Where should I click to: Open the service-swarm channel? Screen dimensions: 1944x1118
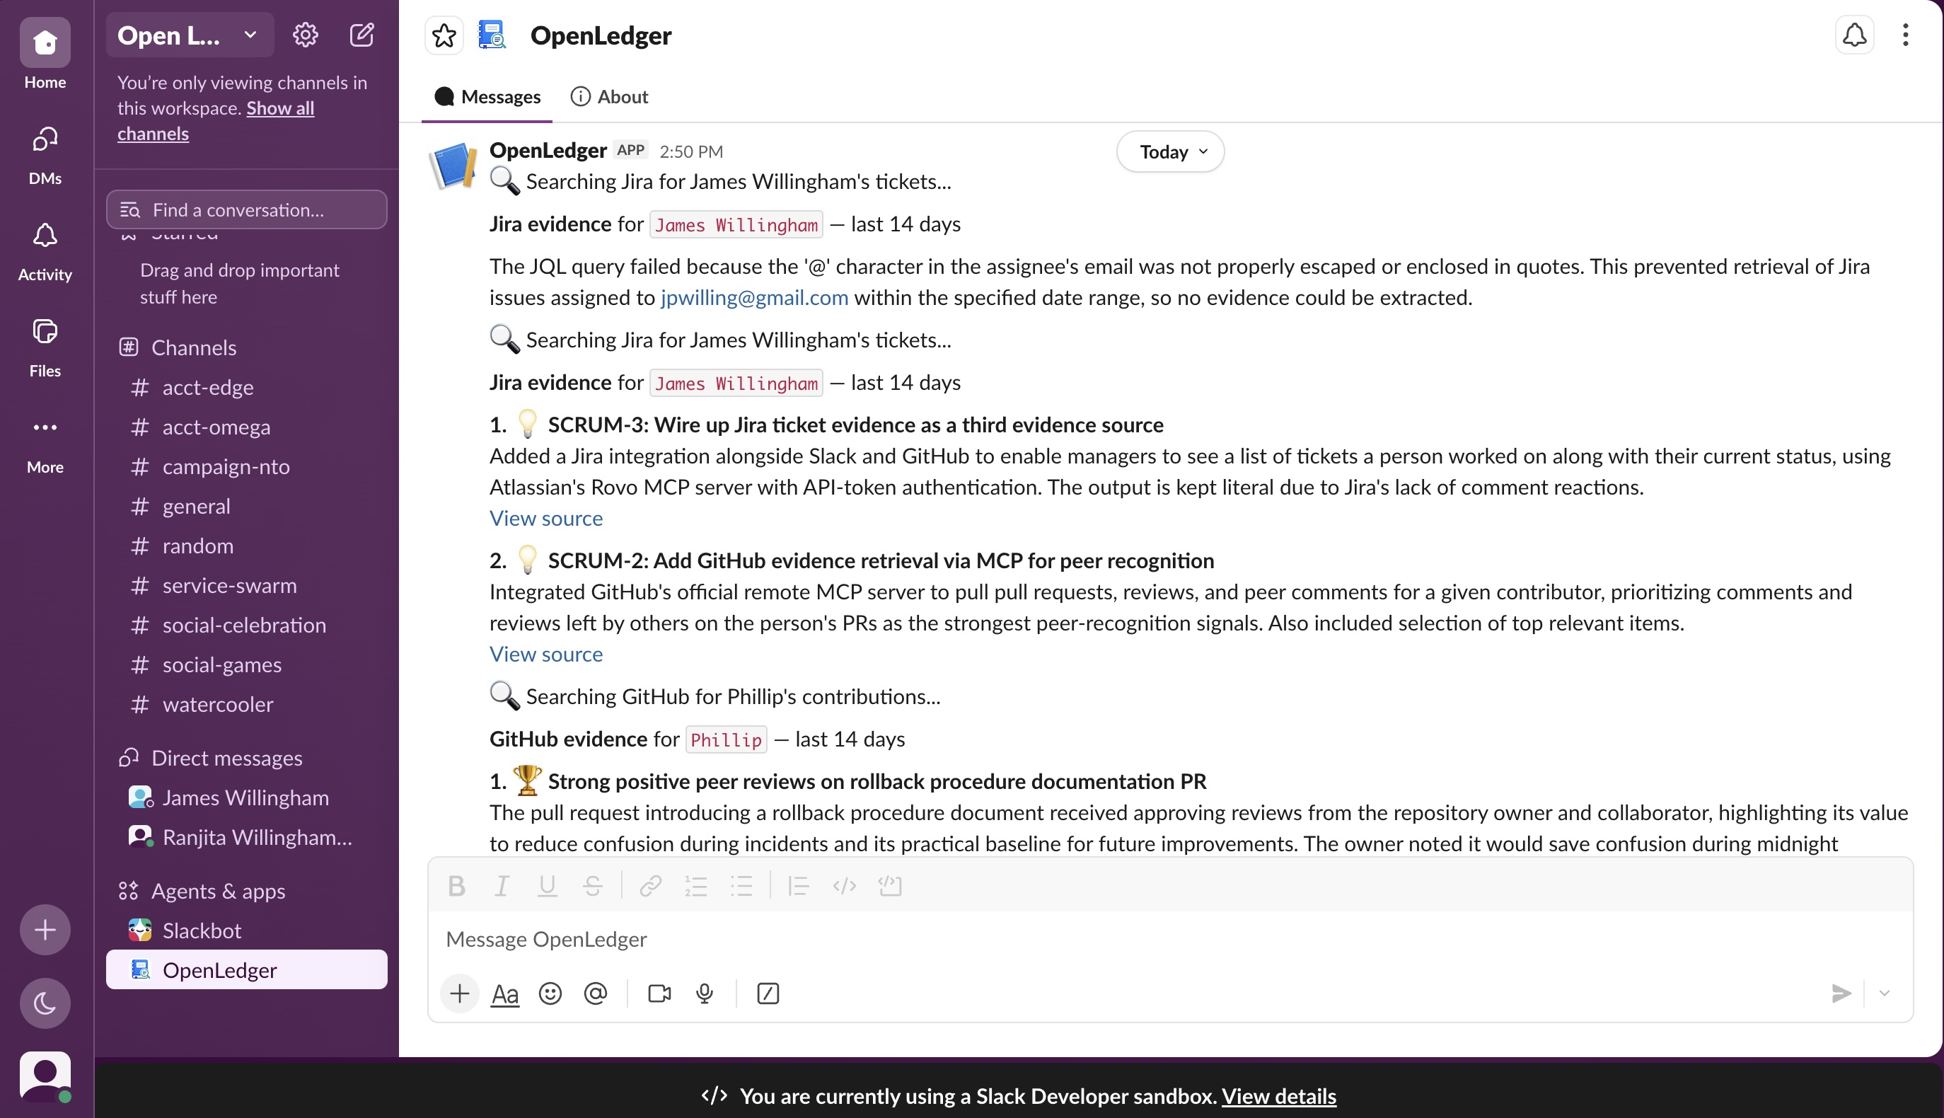coord(246,585)
